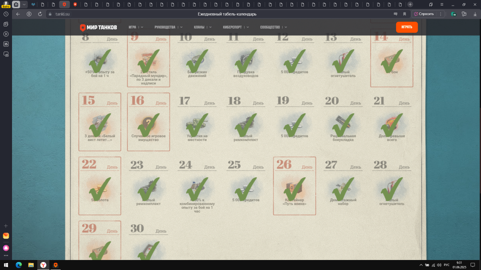This screenshot has width=481, height=270.
Task: Click day 26 Контейнер «Путь воина» reward
Action: (295, 186)
